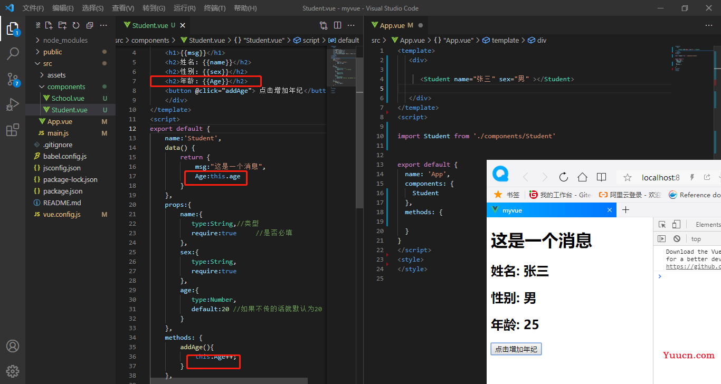The image size is (721, 384).
Task: Open More Actions for left editor group
Action: tap(351, 25)
